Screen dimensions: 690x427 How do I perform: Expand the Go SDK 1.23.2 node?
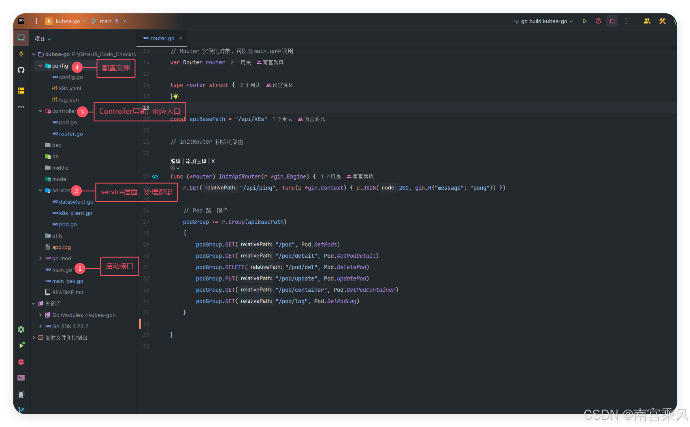[40, 326]
